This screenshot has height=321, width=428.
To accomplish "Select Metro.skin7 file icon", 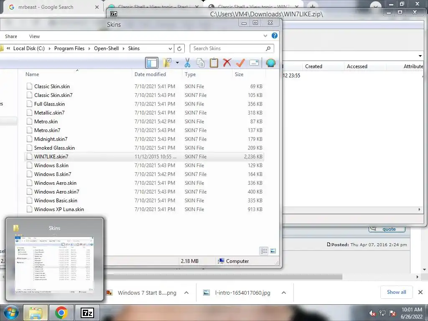I will coord(29,130).
